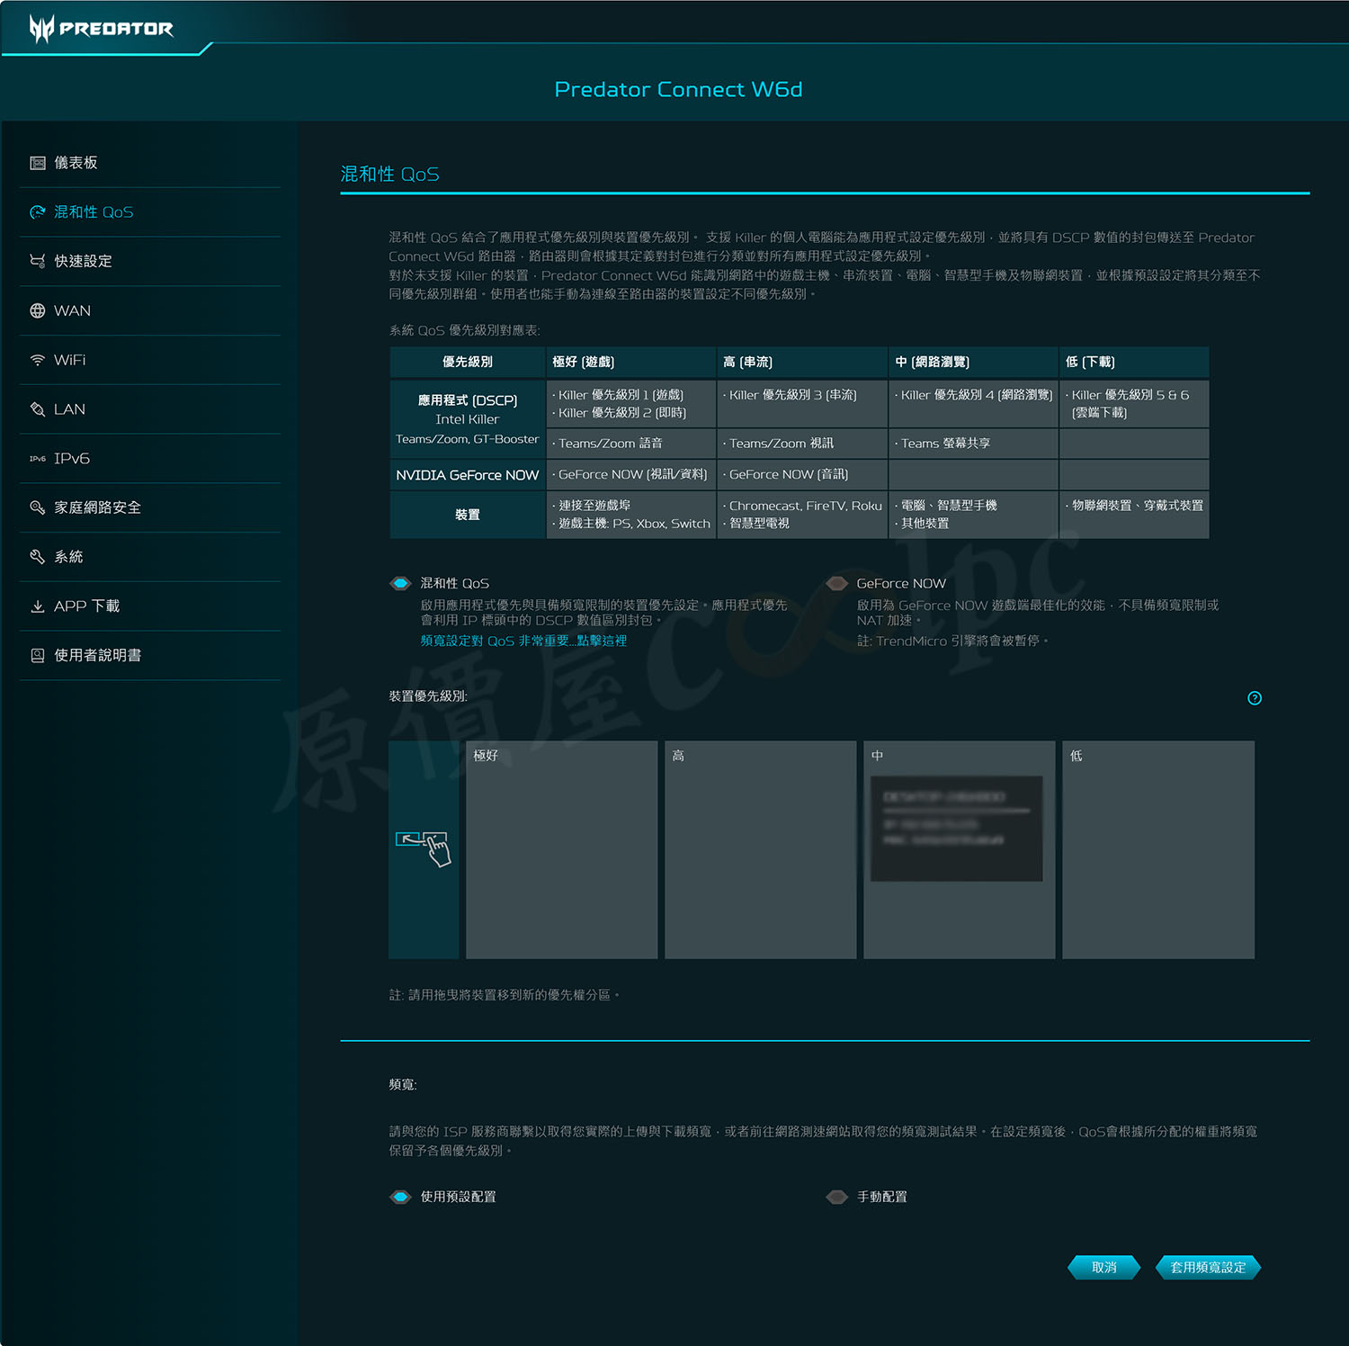Click the Predator logo in header

(101, 28)
